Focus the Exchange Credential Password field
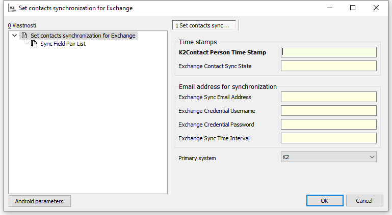 pos(328,125)
